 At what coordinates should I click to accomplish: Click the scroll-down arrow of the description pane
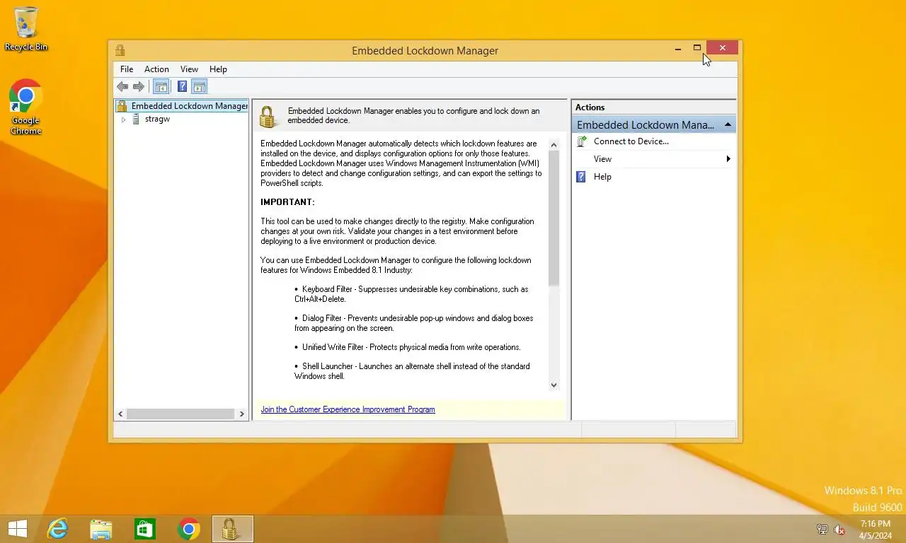coord(554,385)
